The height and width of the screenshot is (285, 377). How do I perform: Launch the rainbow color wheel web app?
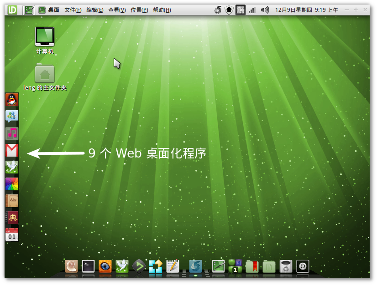click(x=12, y=184)
